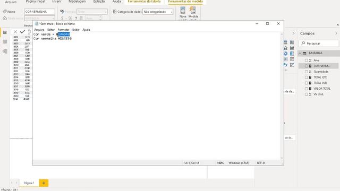Click the Ln 1, Col 14 status text
340x191 pixels.
click(x=192, y=163)
